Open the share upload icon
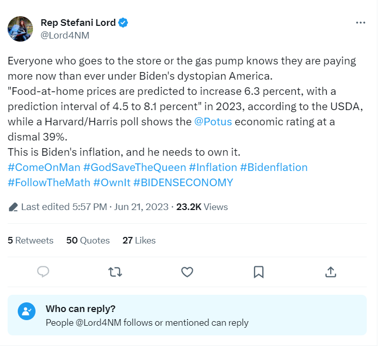This screenshot has width=382, height=346. click(330, 272)
